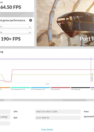Image resolution: width=94 pixels, height=132 pixels.
Task: Click the yellow line in the monitoring chart
Action: (x=52, y=75)
